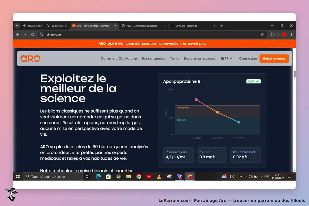Switch to ARO - Conditions Générales tab
Image resolution: width=309 pixels, height=206 pixels.
[142, 26]
